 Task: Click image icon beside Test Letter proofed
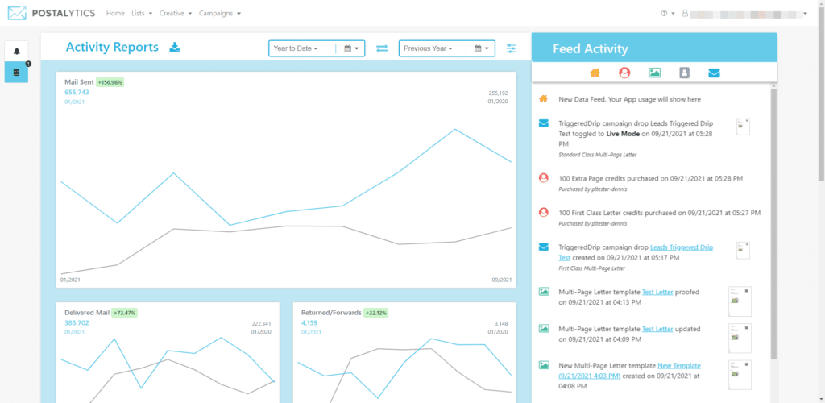(544, 292)
